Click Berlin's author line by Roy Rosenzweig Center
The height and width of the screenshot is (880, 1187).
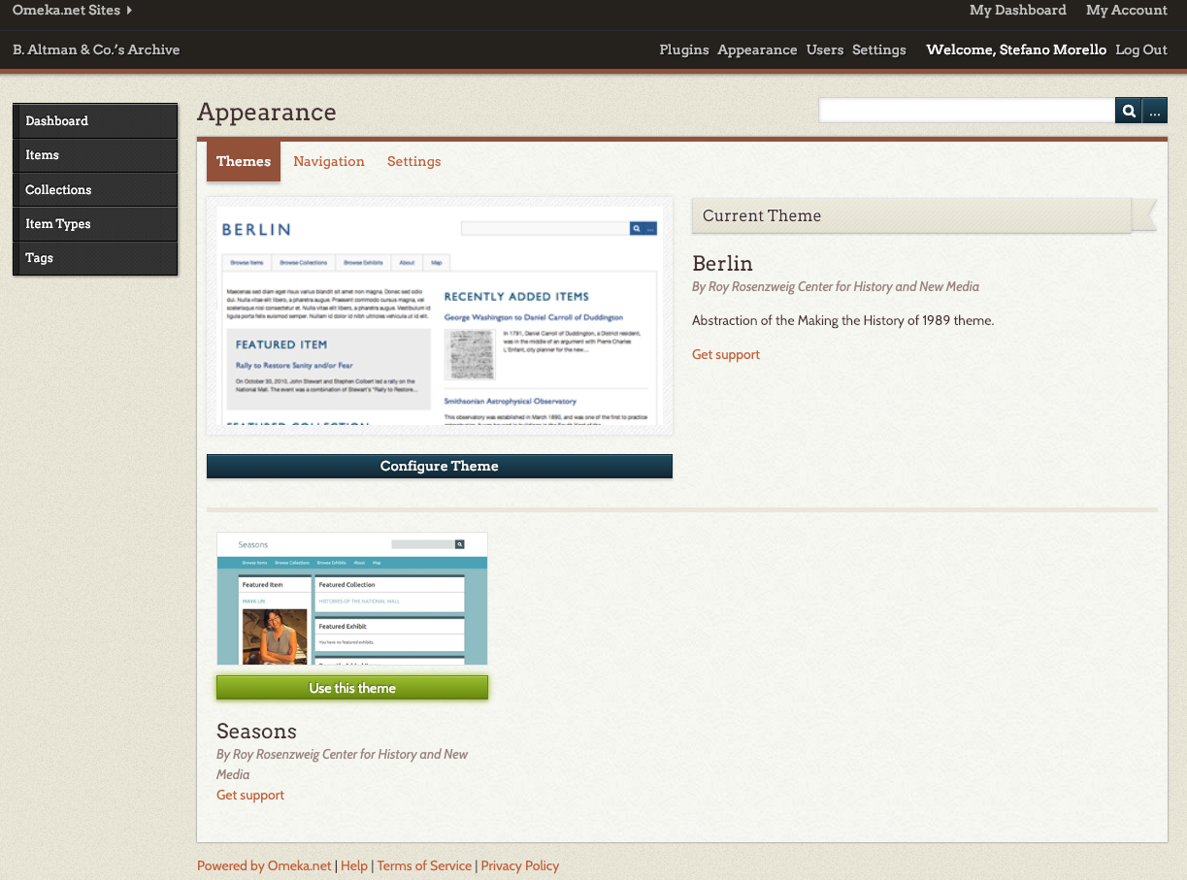[836, 286]
